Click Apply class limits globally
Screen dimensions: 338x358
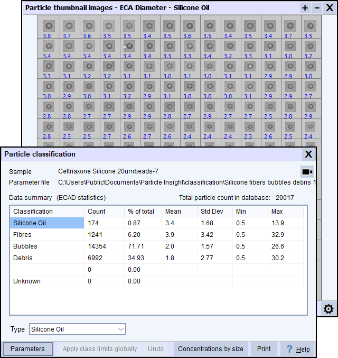pos(100,349)
